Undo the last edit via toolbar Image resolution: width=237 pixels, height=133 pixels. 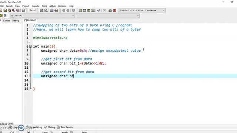pyautogui.click(x=31, y=10)
